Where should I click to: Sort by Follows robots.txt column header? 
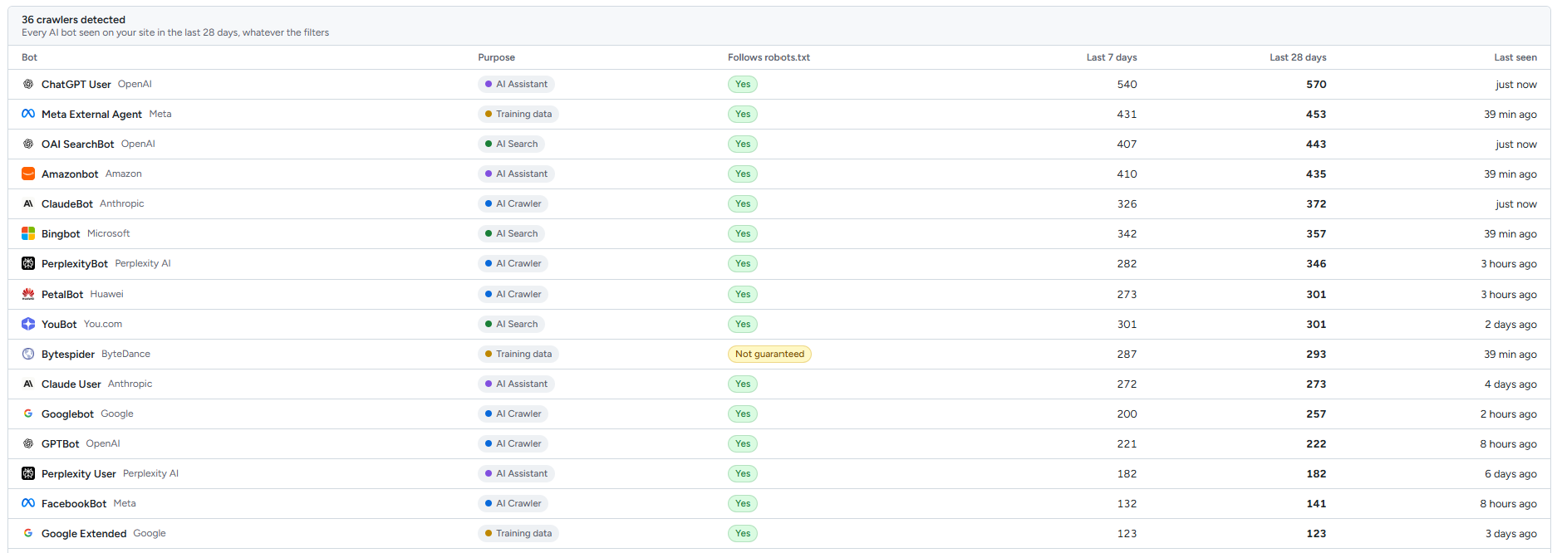click(x=769, y=57)
